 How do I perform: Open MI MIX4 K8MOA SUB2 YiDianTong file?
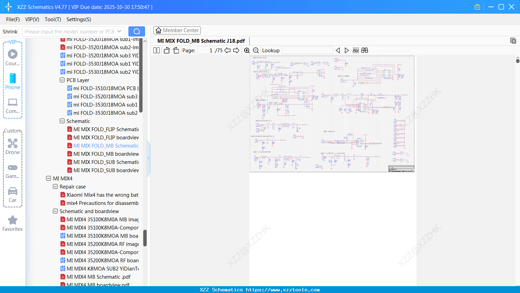point(100,268)
